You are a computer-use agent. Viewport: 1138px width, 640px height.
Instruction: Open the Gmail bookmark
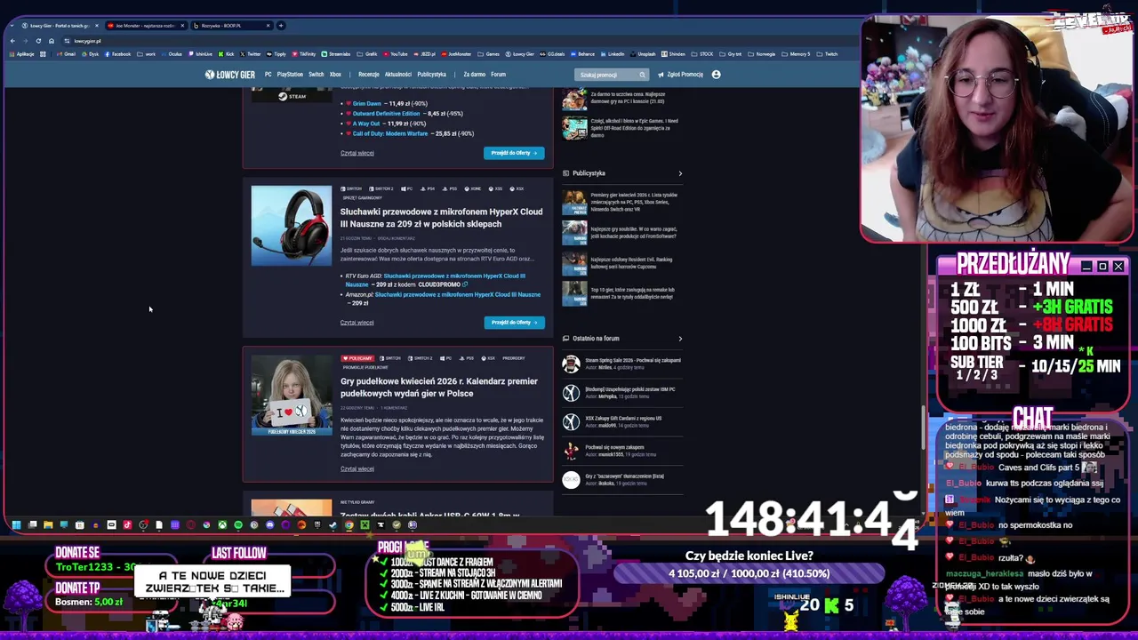pyautogui.click(x=65, y=54)
